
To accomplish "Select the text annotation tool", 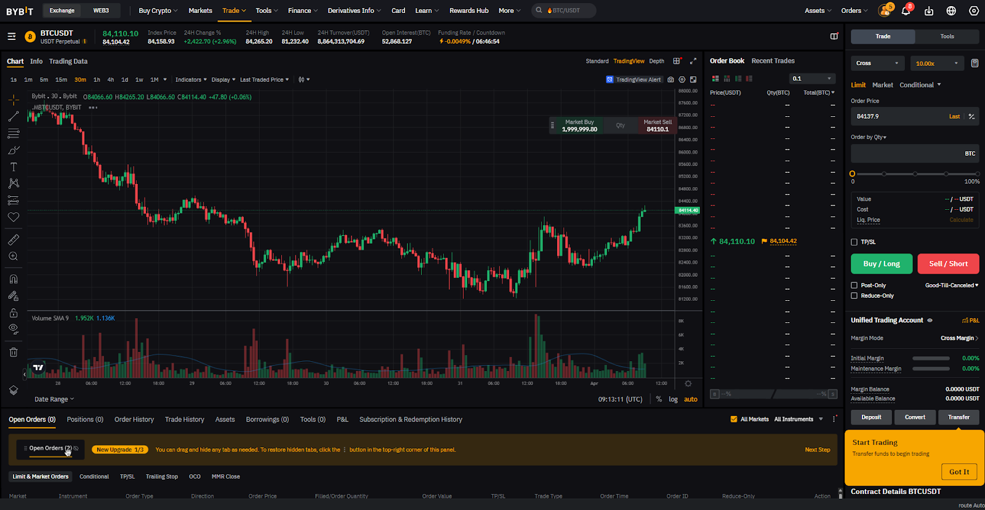I will click(14, 167).
